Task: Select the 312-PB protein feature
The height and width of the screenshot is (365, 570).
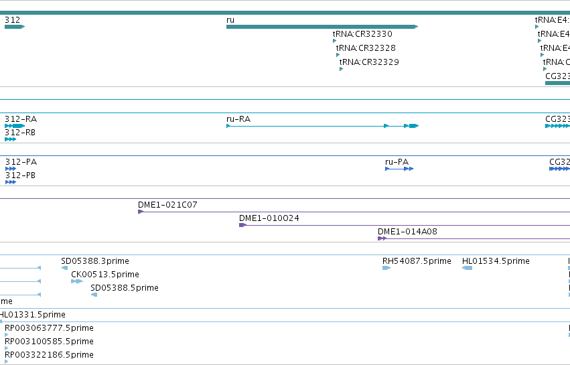Action: click(x=11, y=182)
